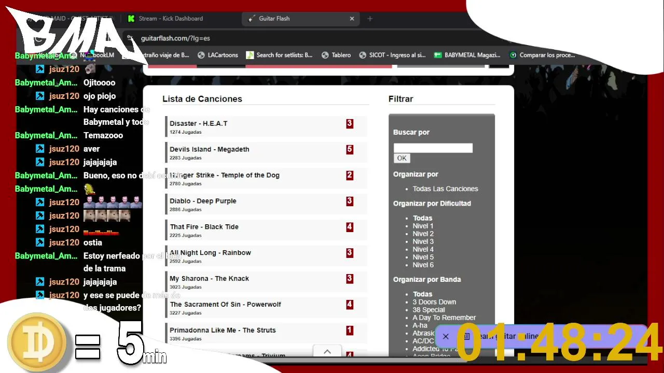Filter songs by Nivel 4
664x373 pixels.
click(x=423, y=249)
